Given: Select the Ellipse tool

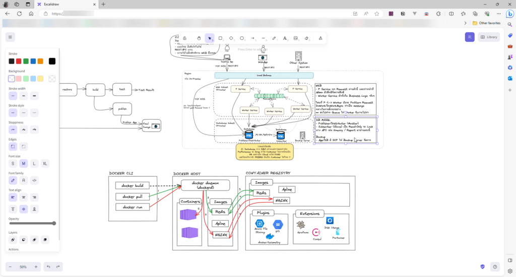Looking at the screenshot, I should (x=242, y=38).
